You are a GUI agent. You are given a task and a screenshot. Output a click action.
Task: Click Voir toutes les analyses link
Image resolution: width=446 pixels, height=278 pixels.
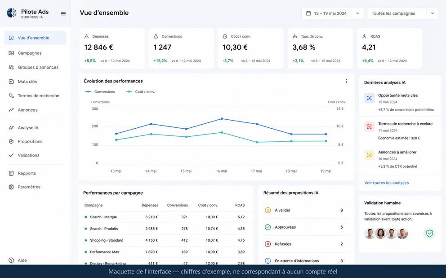pos(386,183)
